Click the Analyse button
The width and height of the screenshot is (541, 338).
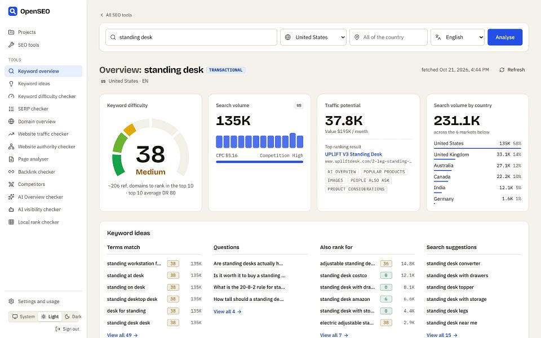coord(505,37)
